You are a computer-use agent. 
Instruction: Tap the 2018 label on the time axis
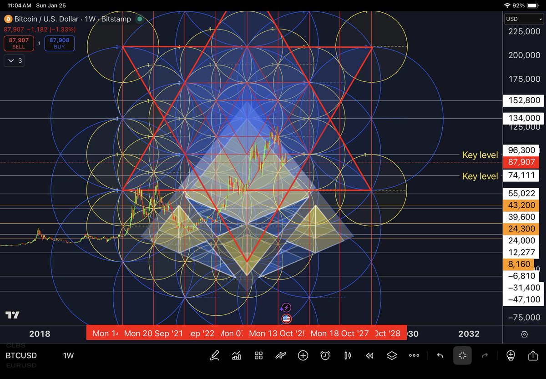click(40, 334)
